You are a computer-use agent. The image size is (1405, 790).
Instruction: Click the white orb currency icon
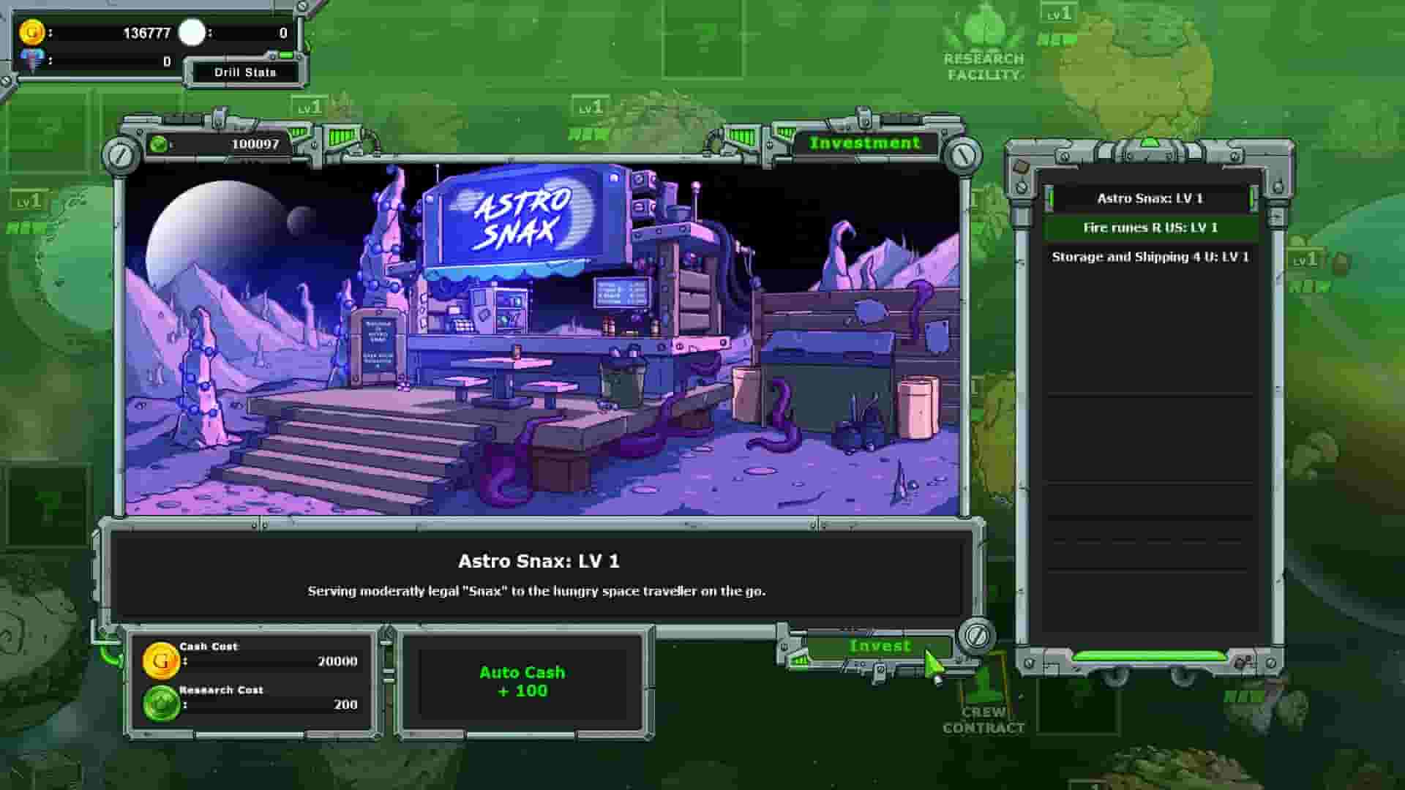192,30
